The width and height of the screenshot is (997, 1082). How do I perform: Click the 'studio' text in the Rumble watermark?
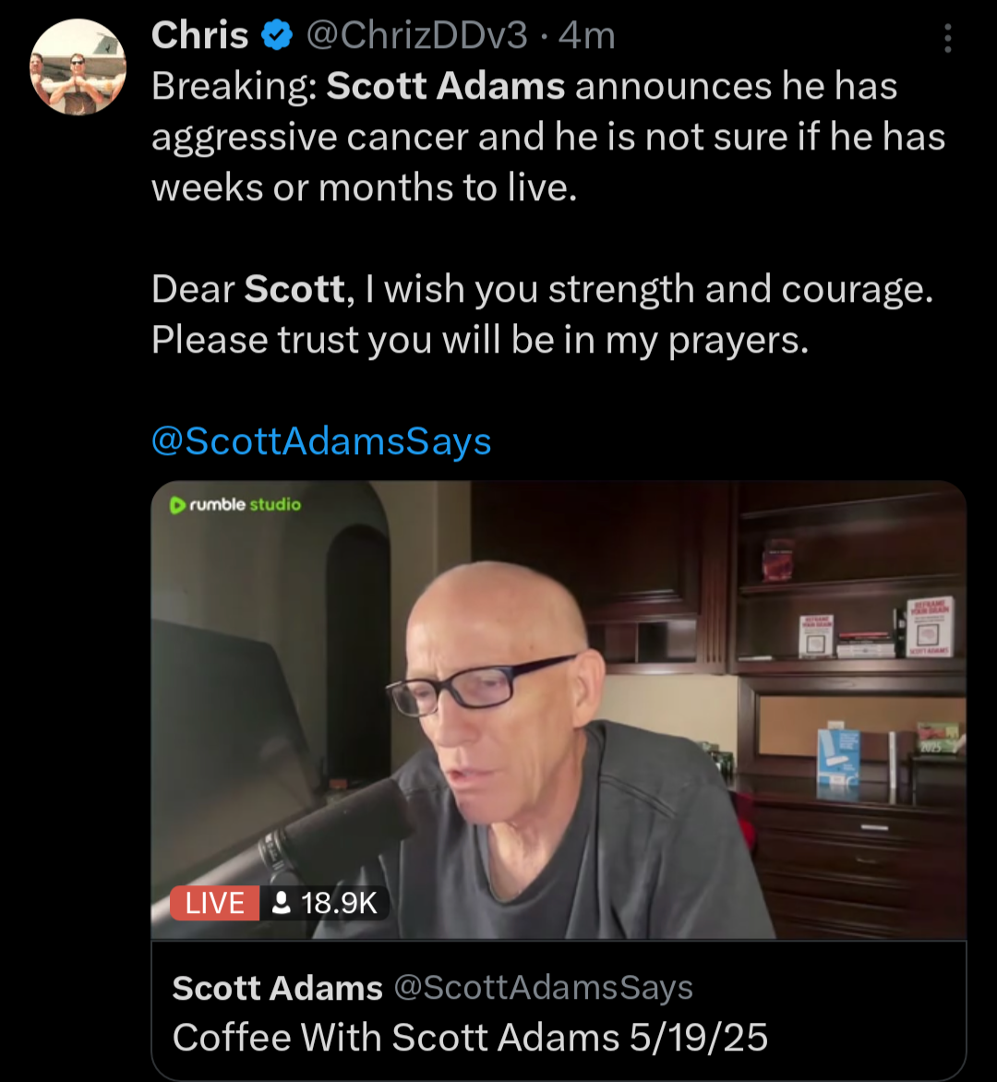pos(275,504)
